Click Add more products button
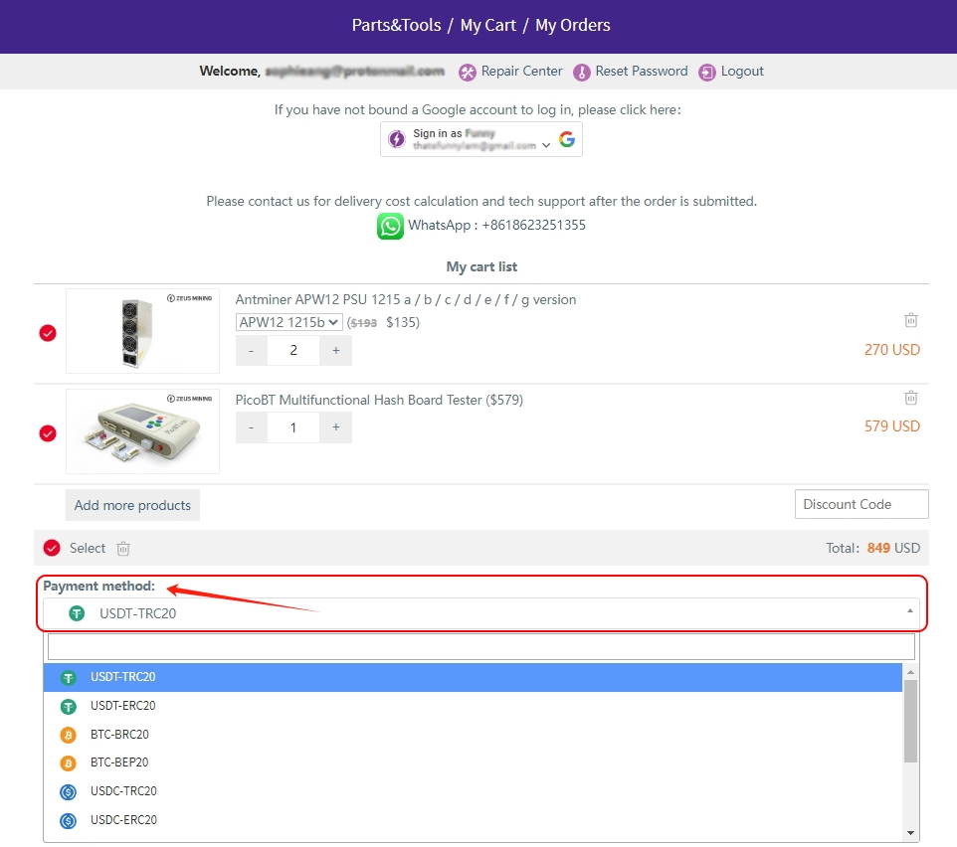The image size is (957, 847). coord(132,505)
